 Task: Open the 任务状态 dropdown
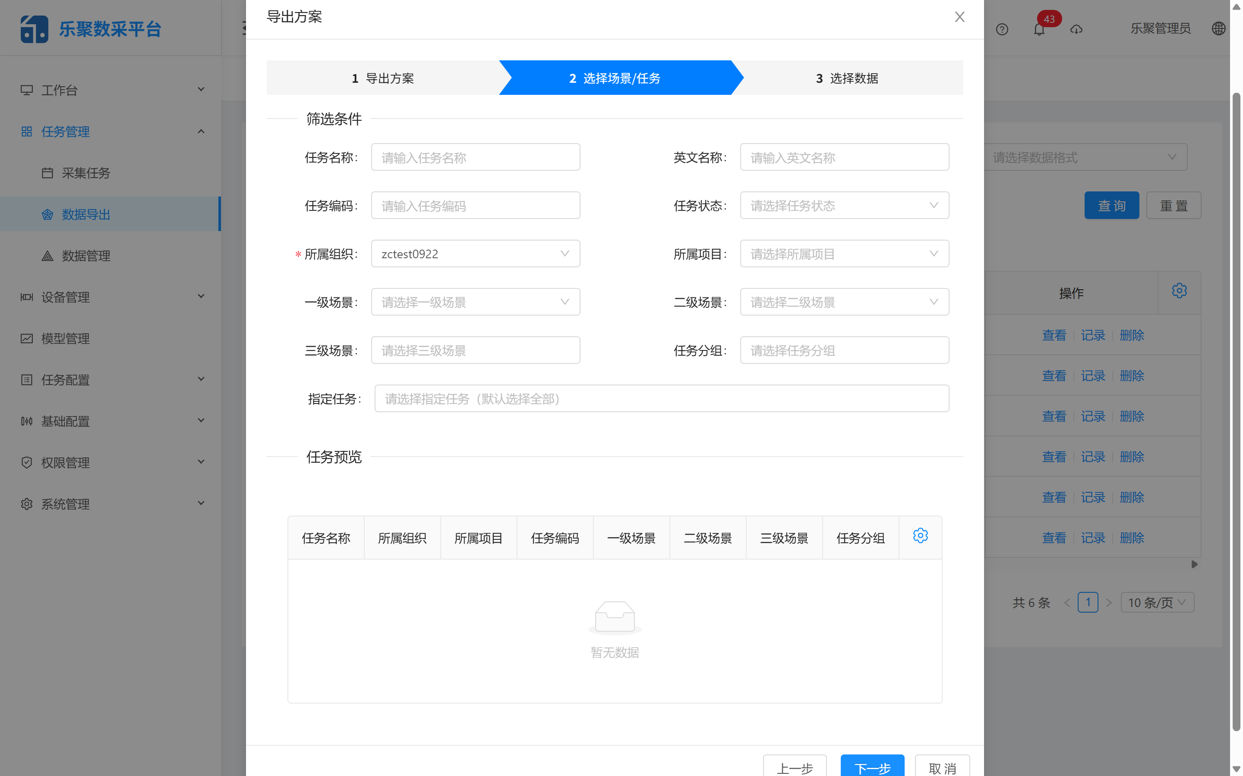tap(844, 205)
